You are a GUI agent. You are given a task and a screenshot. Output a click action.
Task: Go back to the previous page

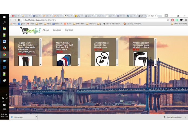pyautogui.click(x=11, y=20)
